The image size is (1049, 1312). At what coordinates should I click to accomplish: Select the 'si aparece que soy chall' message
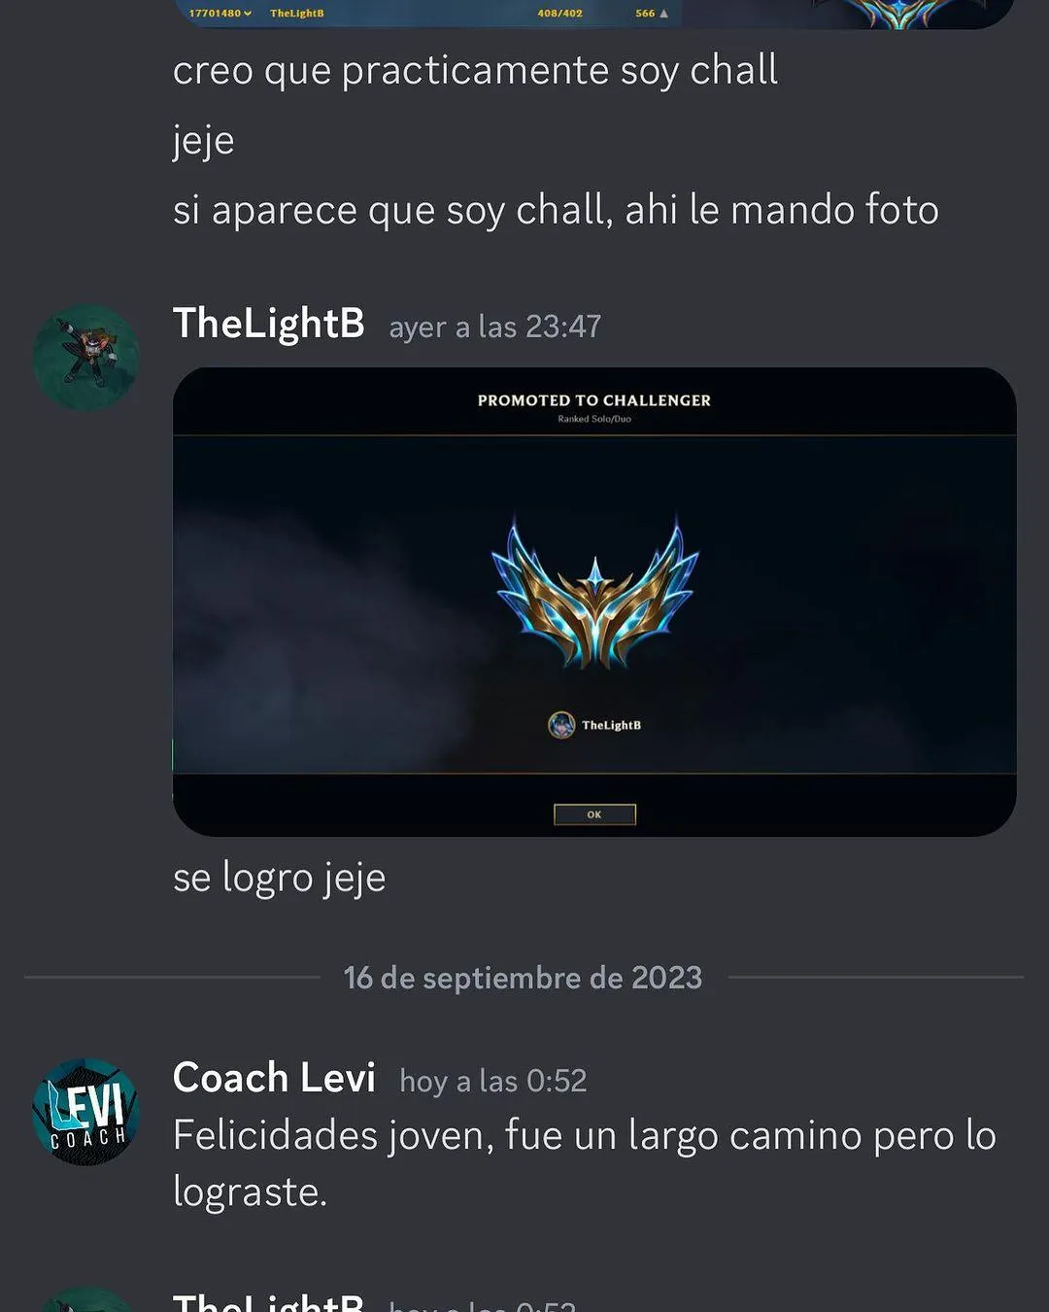[x=556, y=210]
